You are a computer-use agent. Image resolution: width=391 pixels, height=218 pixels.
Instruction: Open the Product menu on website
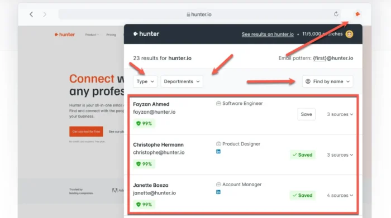pos(92,35)
